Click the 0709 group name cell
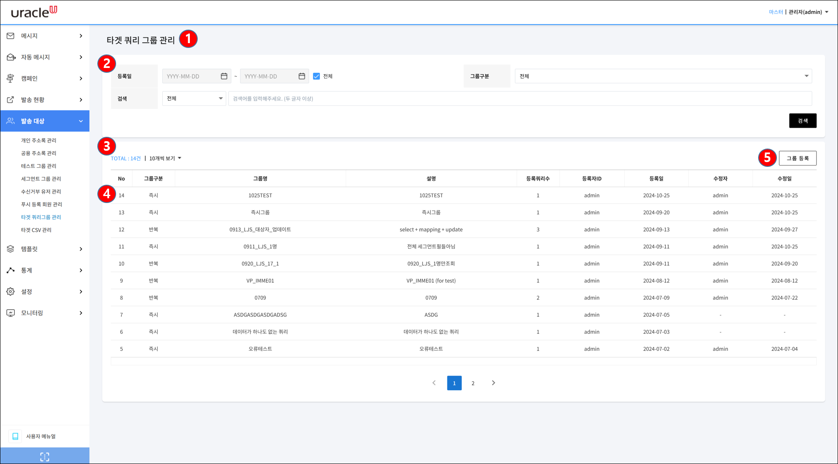Viewport: 838px width, 464px height. pos(260,298)
